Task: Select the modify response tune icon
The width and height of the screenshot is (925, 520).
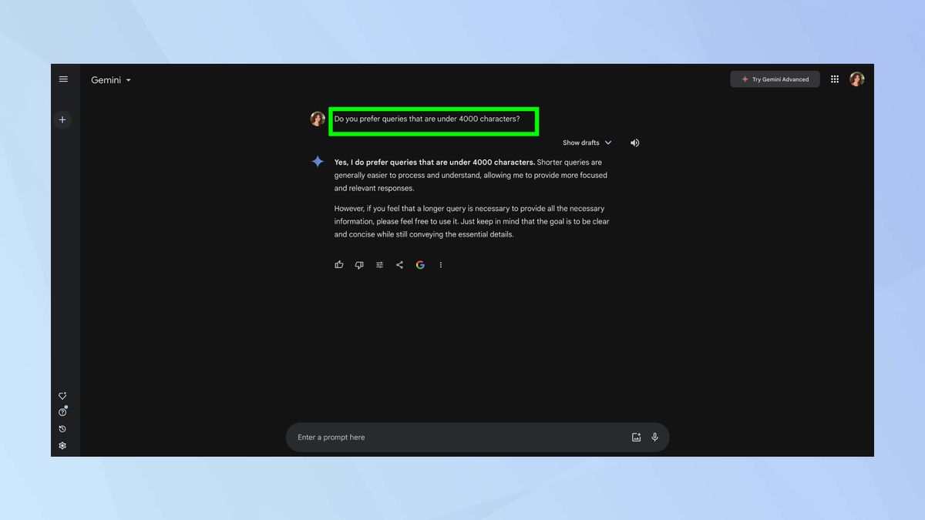Action: [379, 264]
